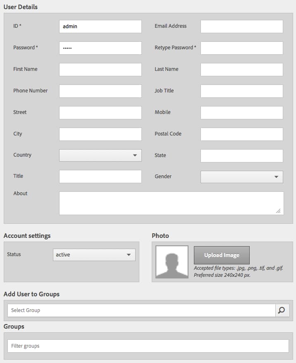Click the Password input field

(100, 48)
